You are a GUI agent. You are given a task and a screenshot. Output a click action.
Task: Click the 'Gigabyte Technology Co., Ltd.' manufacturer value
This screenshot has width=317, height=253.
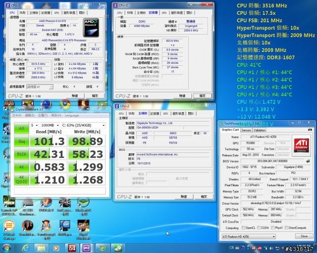155,123
